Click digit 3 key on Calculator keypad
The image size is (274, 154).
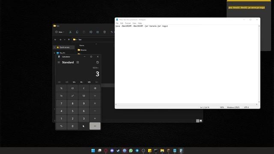(x=84, y=118)
